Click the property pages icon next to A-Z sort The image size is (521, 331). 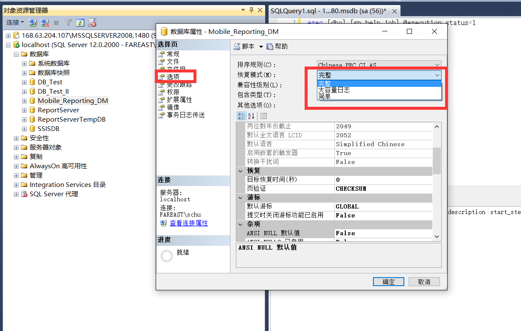(263, 115)
